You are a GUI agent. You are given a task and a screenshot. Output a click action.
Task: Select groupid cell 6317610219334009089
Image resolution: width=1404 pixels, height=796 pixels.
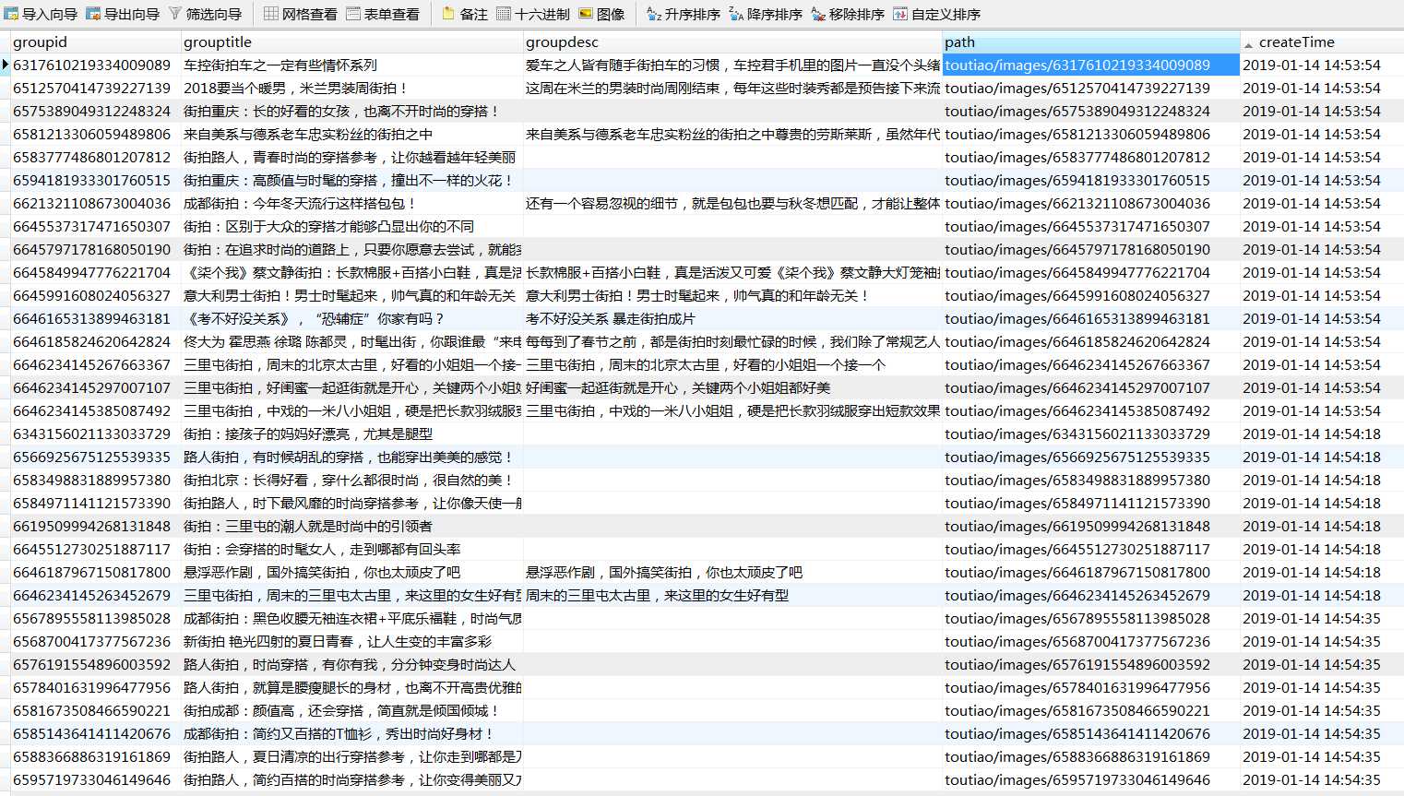click(x=95, y=65)
